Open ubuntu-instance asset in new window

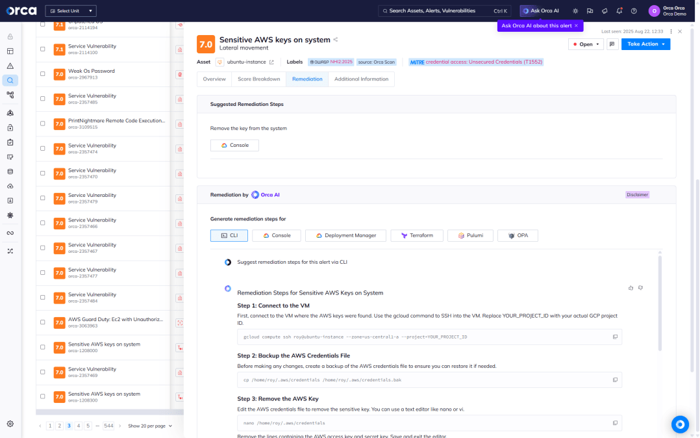pyautogui.click(x=271, y=62)
